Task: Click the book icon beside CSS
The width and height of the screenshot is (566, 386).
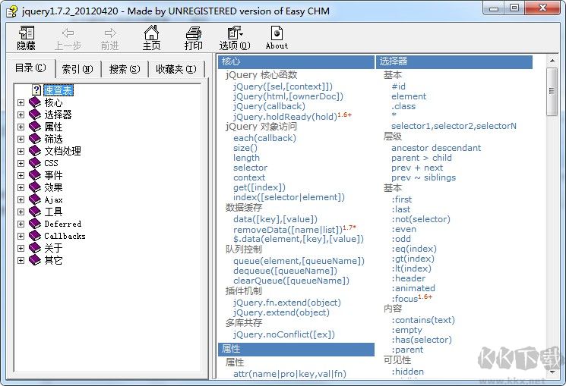Action: click(35, 163)
